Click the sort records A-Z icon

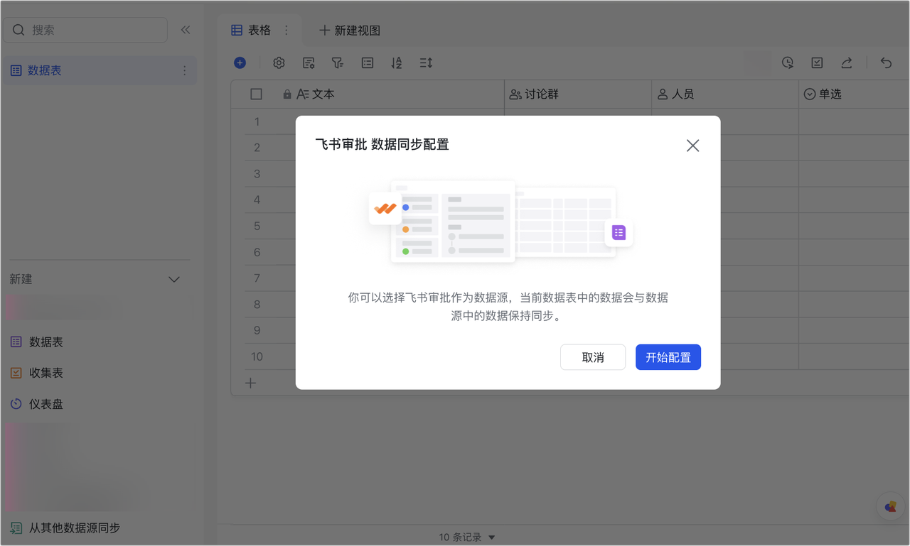tap(397, 63)
